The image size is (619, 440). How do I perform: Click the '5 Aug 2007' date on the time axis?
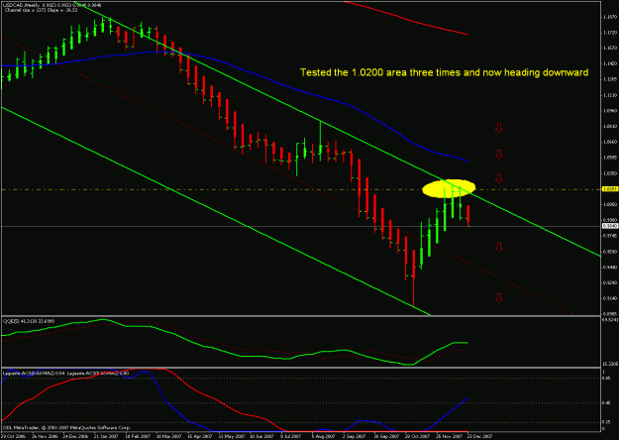click(x=323, y=436)
